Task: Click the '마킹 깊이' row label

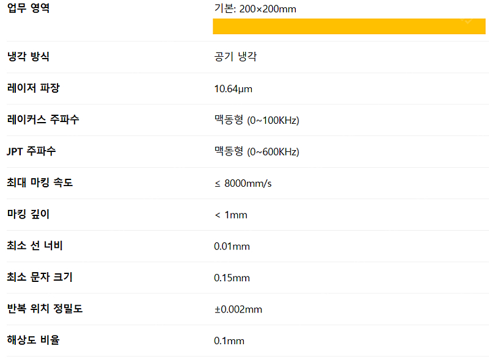Action: (x=28, y=214)
